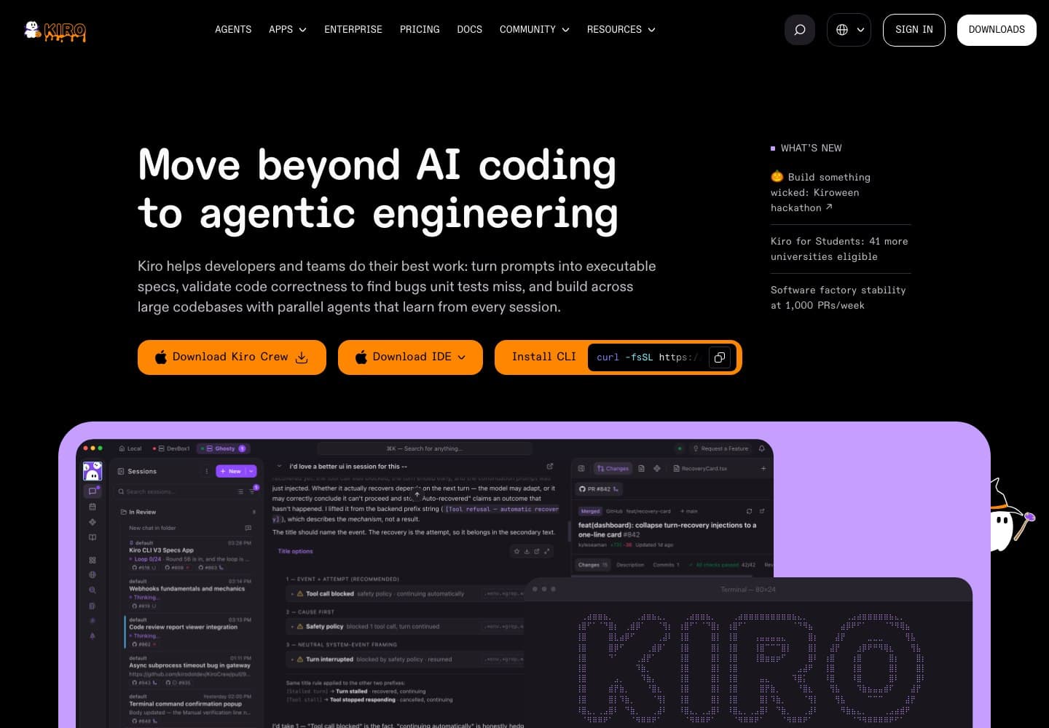1049x728 pixels.
Task: Click the search sessions field
Action: [x=188, y=491]
